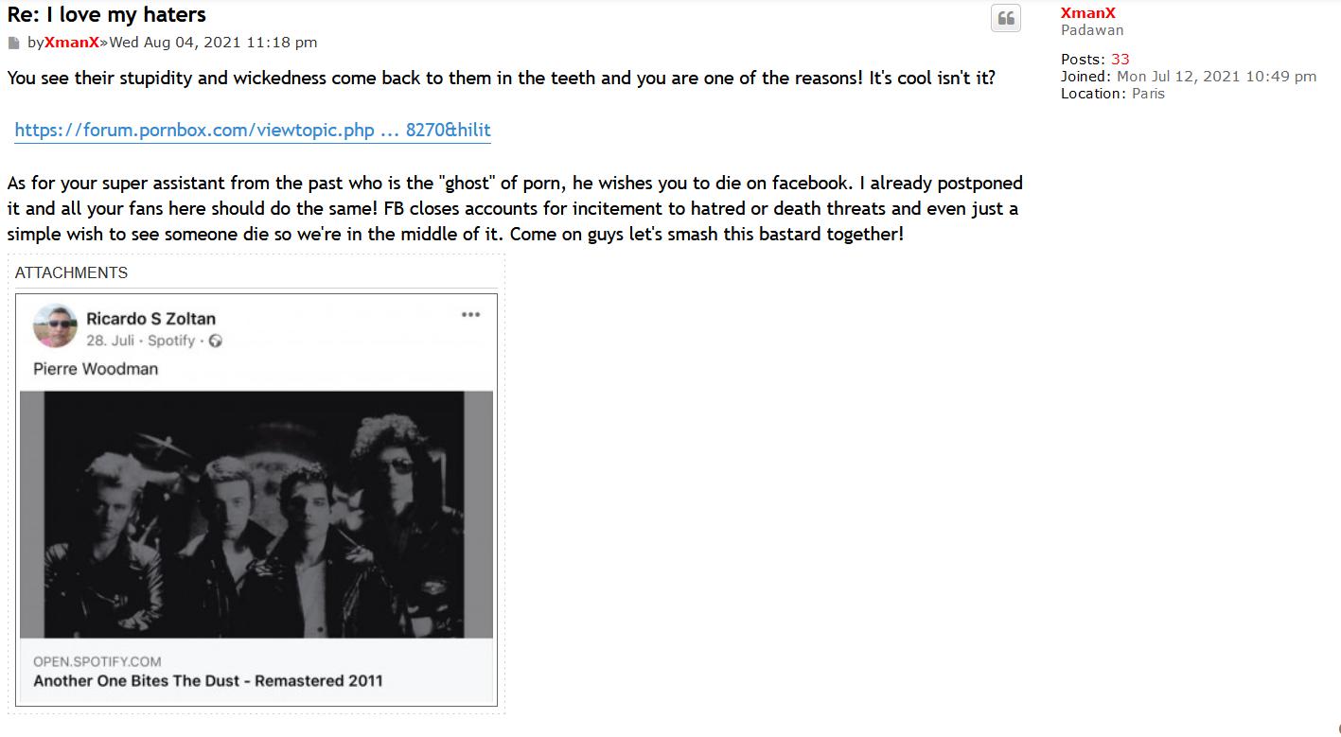1341x737 pixels.
Task: Click Ricardo S Zoltan's profile avatar
Action: 55,326
